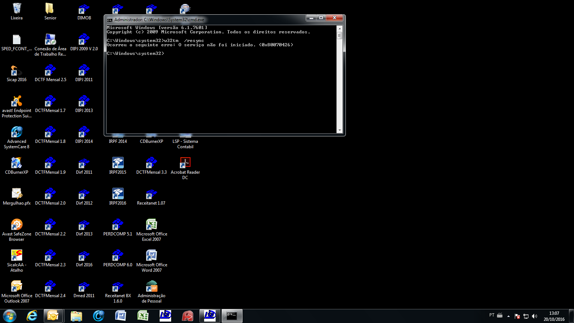Select the Dirf 2013 shortcut
The width and height of the screenshot is (574, 323).
pyautogui.click(x=84, y=228)
